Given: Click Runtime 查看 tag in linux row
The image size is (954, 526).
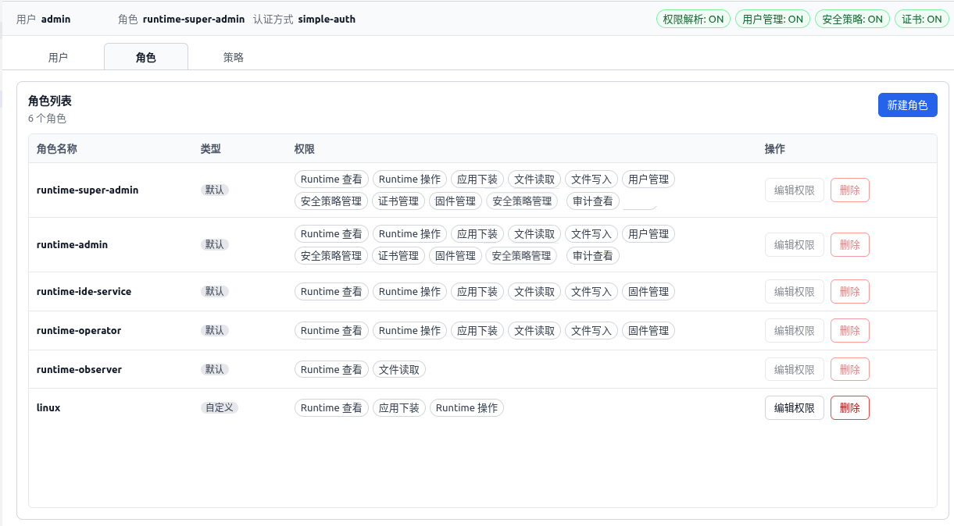Looking at the screenshot, I should tap(331, 408).
